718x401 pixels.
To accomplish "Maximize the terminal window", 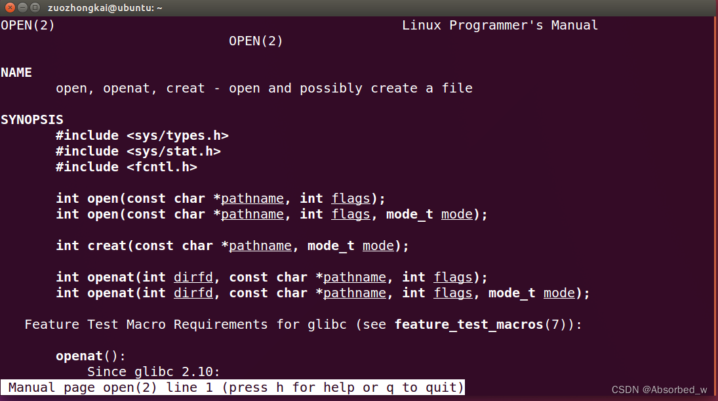I will click(35, 7).
